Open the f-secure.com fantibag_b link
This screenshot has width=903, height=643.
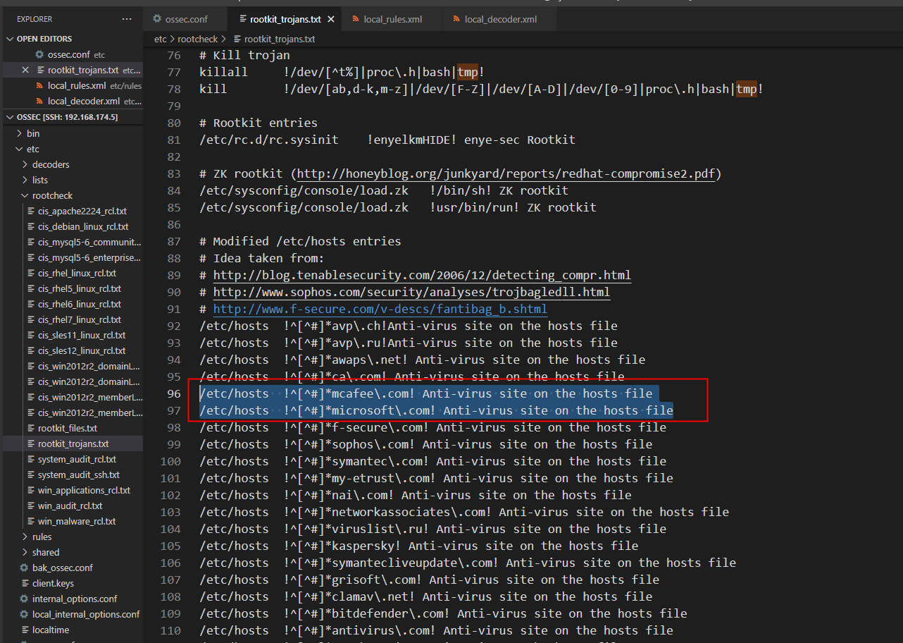(380, 309)
